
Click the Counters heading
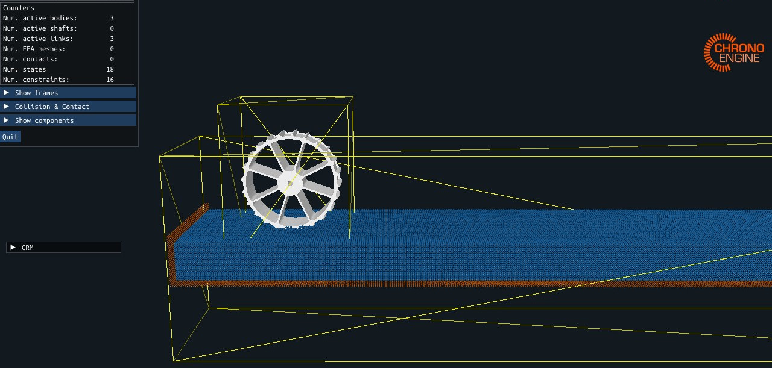pos(19,8)
